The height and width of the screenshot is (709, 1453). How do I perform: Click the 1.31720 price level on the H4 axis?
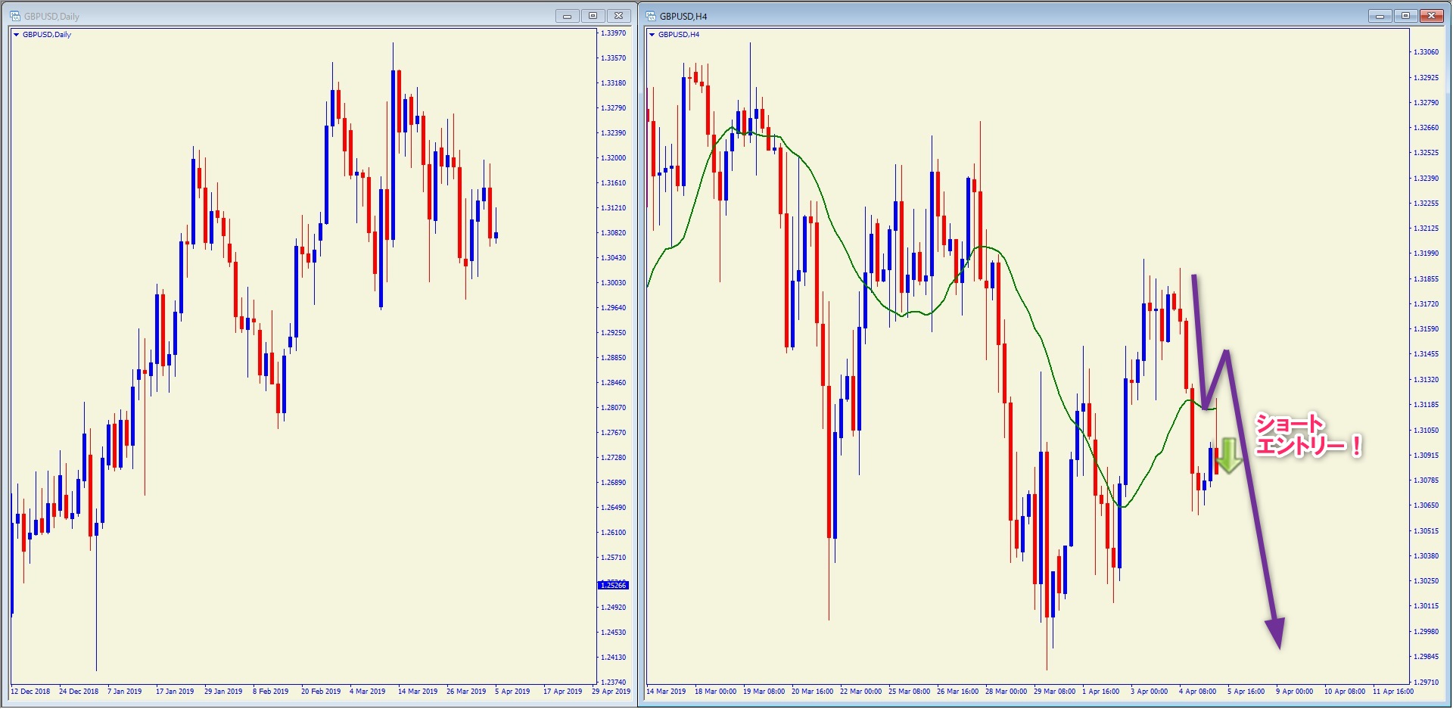pyautogui.click(x=1427, y=304)
